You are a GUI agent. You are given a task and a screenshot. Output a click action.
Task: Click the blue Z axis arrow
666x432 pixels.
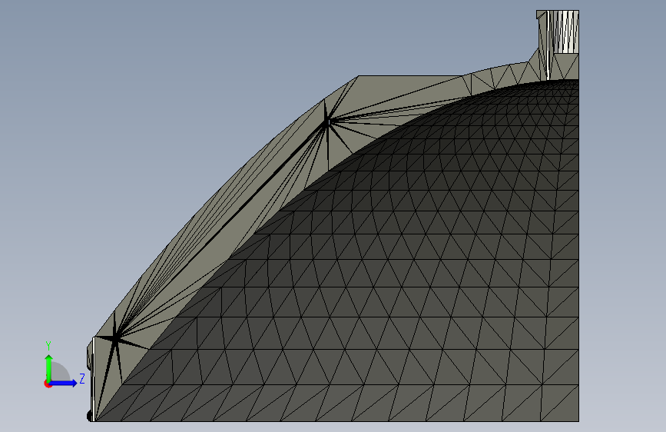click(64, 383)
